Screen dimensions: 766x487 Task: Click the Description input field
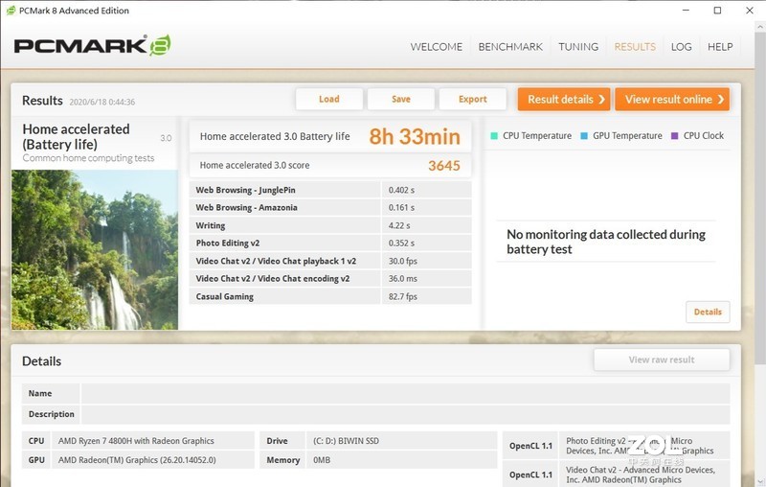[x=405, y=414]
